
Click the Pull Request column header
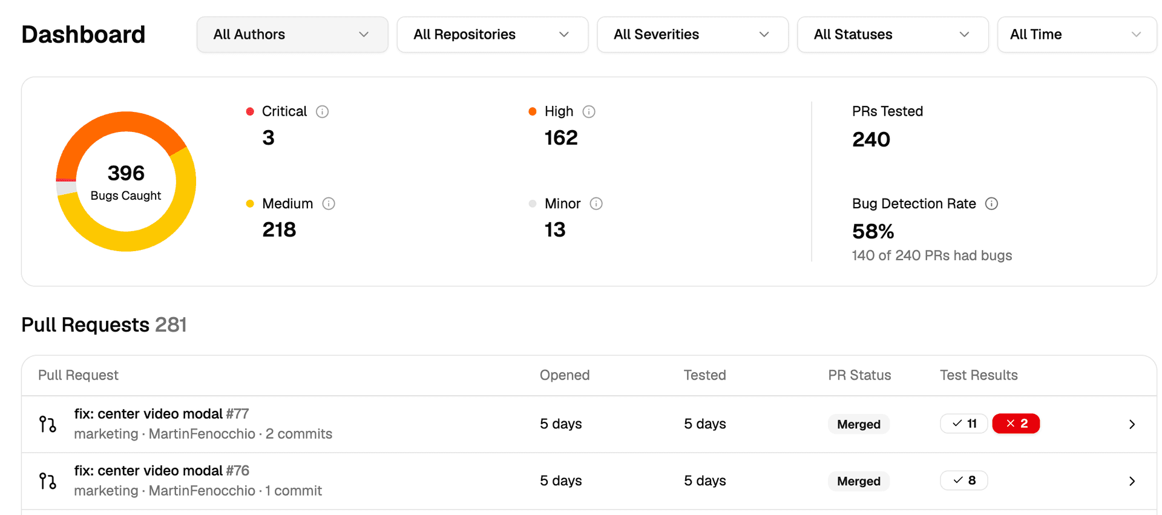click(x=78, y=375)
